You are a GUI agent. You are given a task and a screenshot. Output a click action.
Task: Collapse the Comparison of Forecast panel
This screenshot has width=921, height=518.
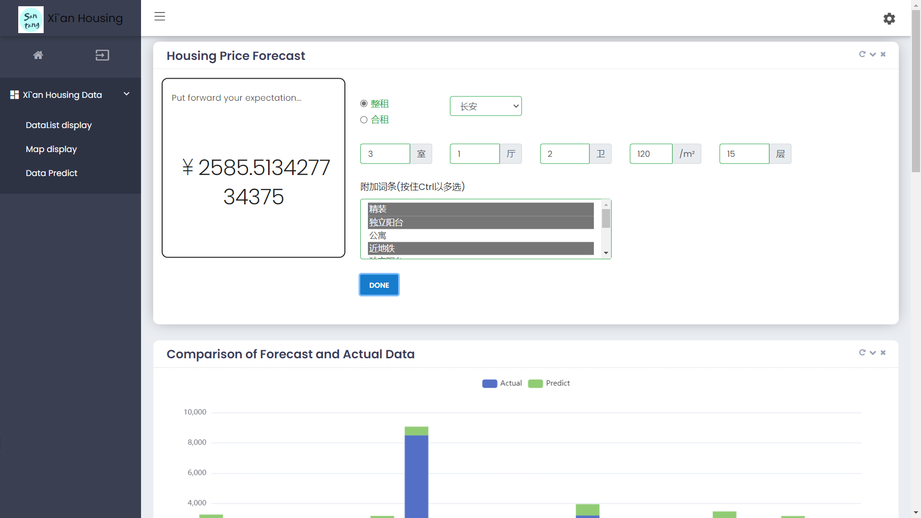(873, 353)
